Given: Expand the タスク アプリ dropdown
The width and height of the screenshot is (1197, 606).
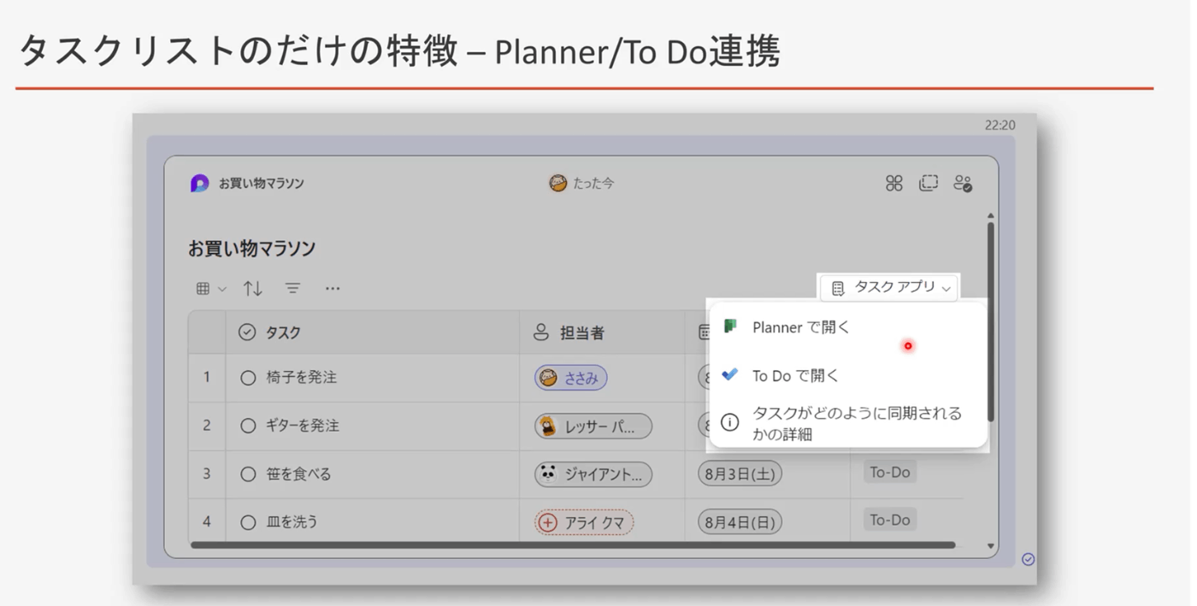Looking at the screenshot, I should pyautogui.click(x=890, y=288).
